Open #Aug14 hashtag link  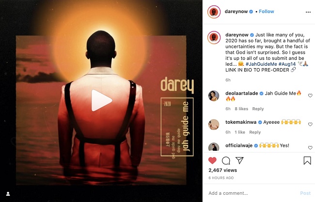click(287, 64)
